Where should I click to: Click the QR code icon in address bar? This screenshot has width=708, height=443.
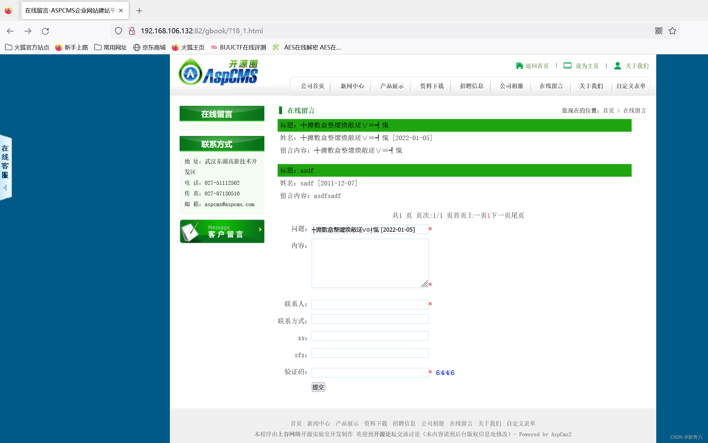point(659,31)
